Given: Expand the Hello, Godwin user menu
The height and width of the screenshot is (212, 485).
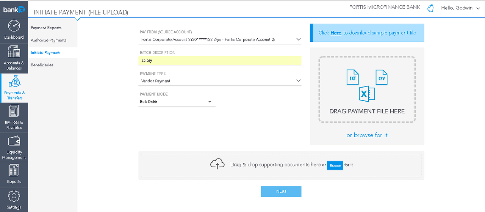Looking at the screenshot, I should coord(460,8).
